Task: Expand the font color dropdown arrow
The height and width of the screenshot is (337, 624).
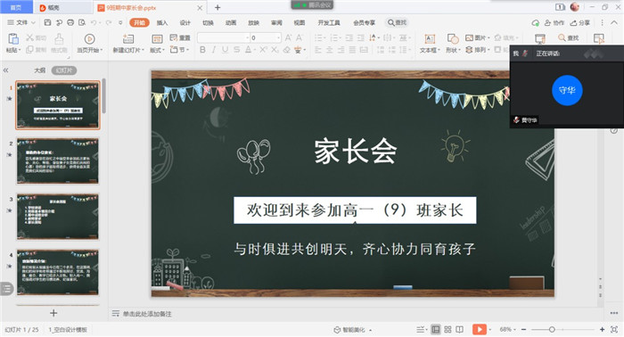Action: tap(254, 50)
